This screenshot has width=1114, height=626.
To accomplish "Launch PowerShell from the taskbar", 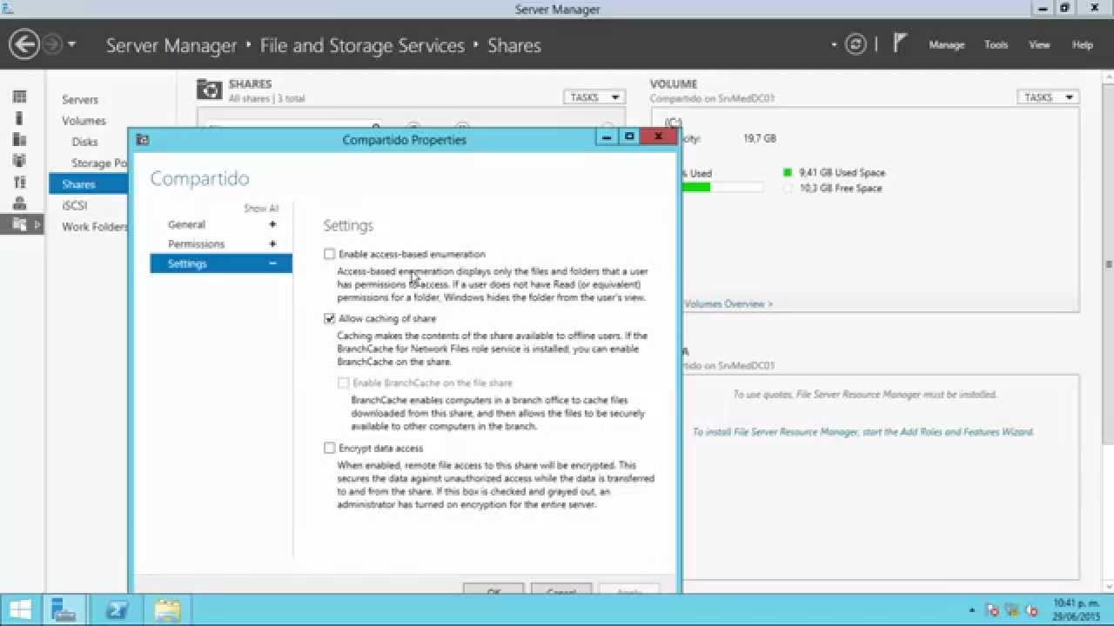I will tap(117, 610).
